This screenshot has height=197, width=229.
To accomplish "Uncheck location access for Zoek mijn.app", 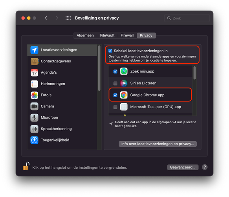I will 115,71.
